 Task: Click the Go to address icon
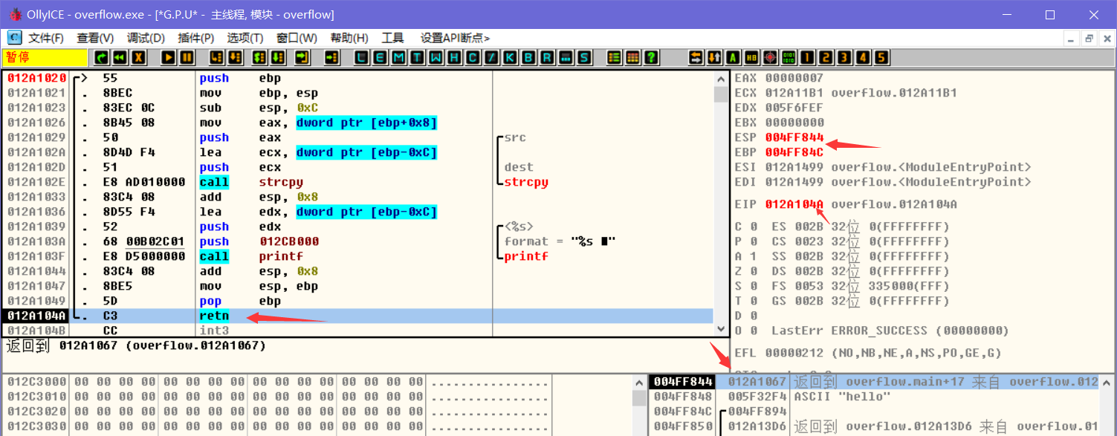coord(332,57)
